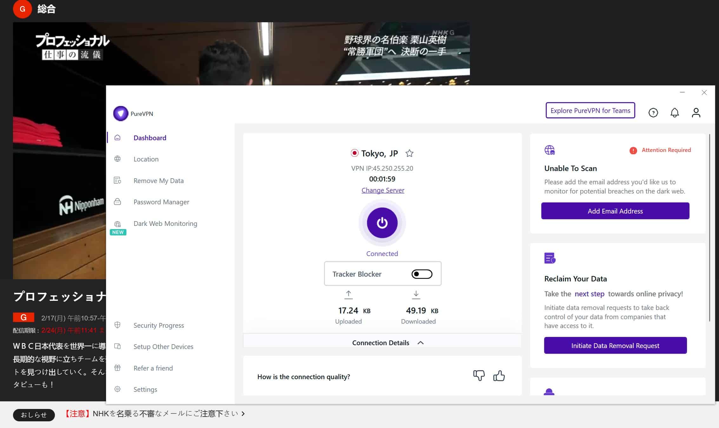The image size is (719, 428).
Task: Minimize the PureVPN window
Action: pos(683,92)
